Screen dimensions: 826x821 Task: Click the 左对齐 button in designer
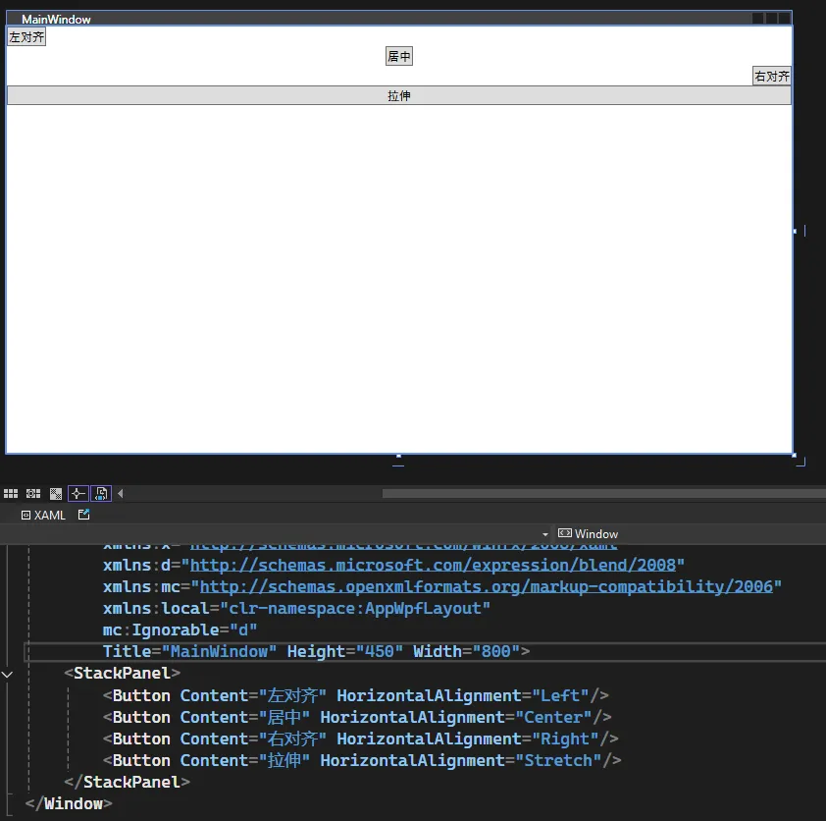[26, 37]
